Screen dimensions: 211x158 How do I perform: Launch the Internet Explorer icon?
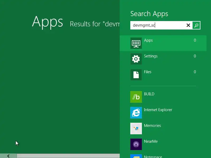click(x=136, y=113)
